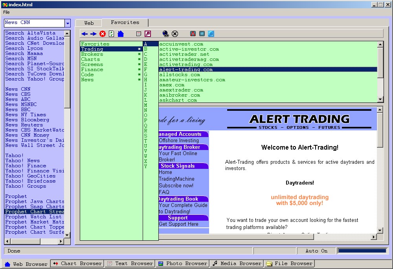The width and height of the screenshot is (393, 269).
Task: Go to home via blue house icon
Action: point(121,34)
